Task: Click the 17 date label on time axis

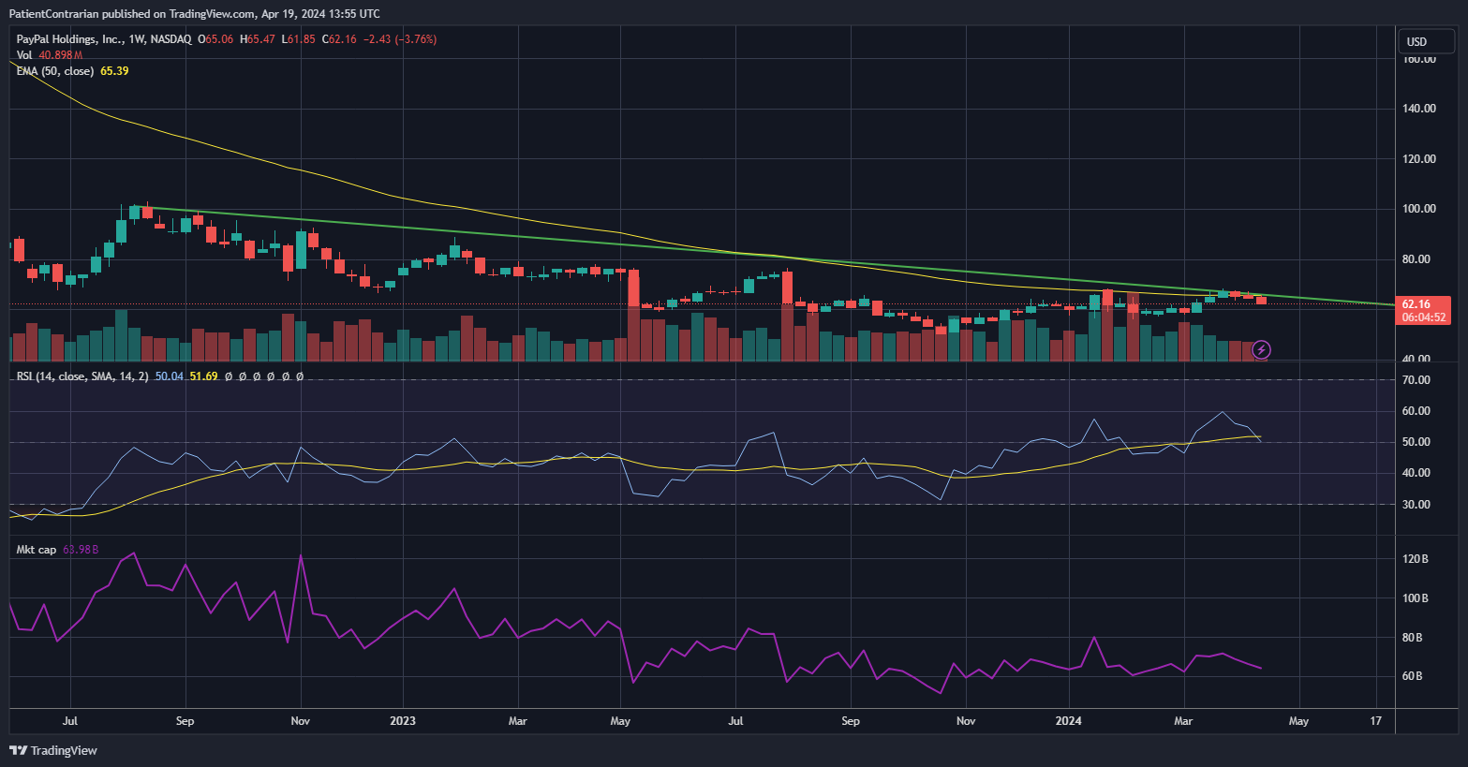Action: click(1375, 721)
